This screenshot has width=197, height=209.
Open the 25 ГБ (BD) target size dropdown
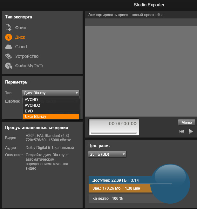(x=107, y=154)
